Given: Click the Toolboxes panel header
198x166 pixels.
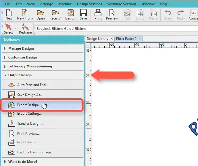Looking at the screenshot, I should (x=43, y=40).
